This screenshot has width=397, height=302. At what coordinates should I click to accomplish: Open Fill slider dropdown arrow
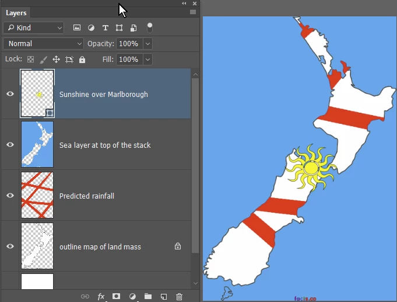click(147, 60)
